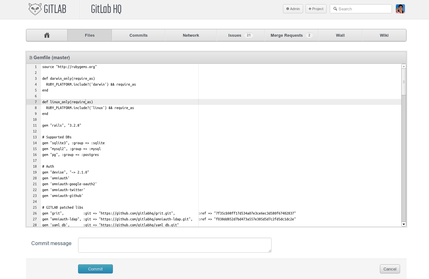Click the editor scrollbar down arrow
The image size is (429, 279).
[x=404, y=224]
